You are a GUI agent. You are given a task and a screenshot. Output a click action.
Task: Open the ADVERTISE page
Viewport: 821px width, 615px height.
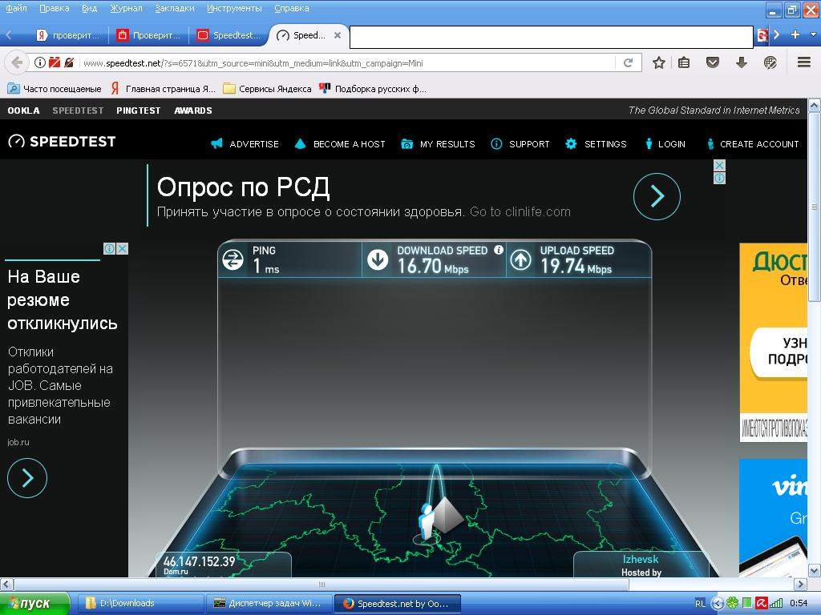click(x=245, y=144)
